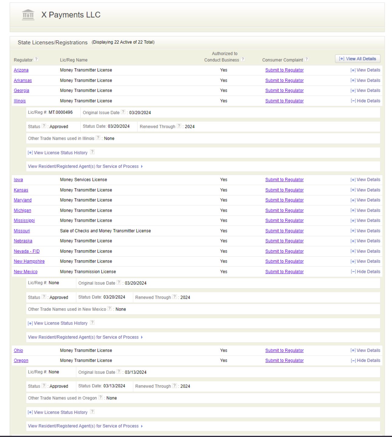392x437 pixels.
Task: Expand Georgia row View Details
Action: (x=365, y=90)
